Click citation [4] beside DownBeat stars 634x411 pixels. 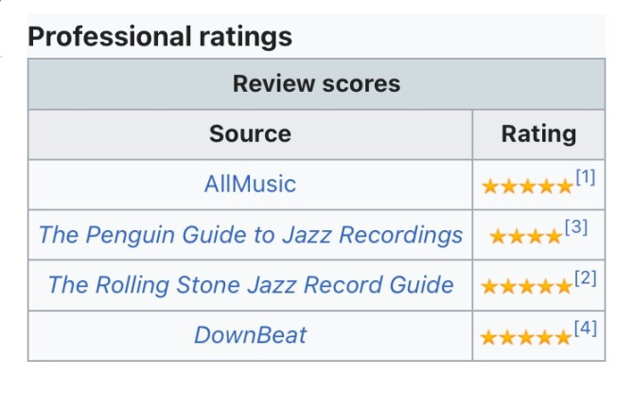point(586,328)
